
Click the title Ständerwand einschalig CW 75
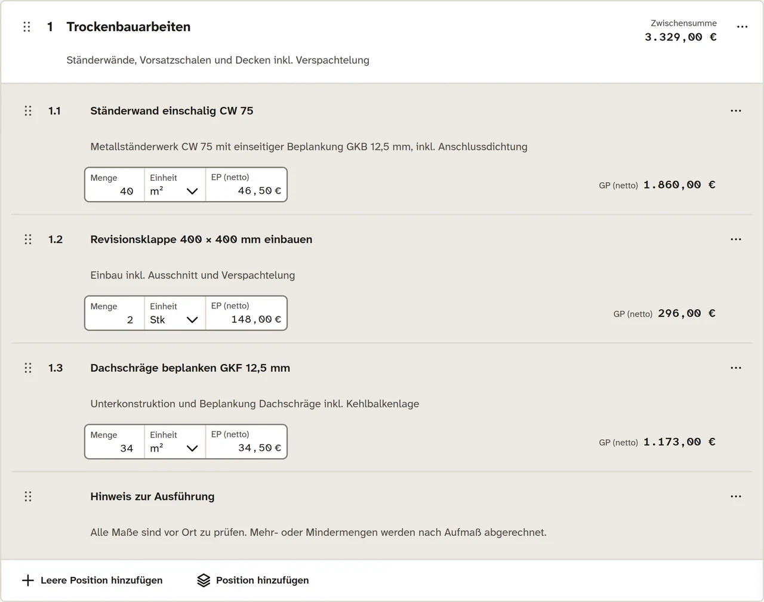(x=172, y=111)
